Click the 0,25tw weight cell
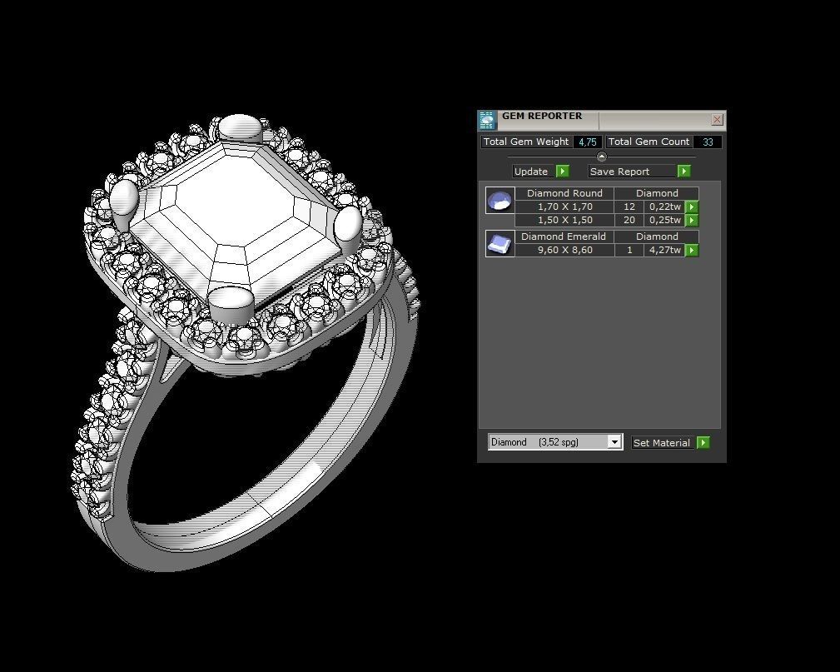The height and width of the screenshot is (672, 840). pos(665,220)
